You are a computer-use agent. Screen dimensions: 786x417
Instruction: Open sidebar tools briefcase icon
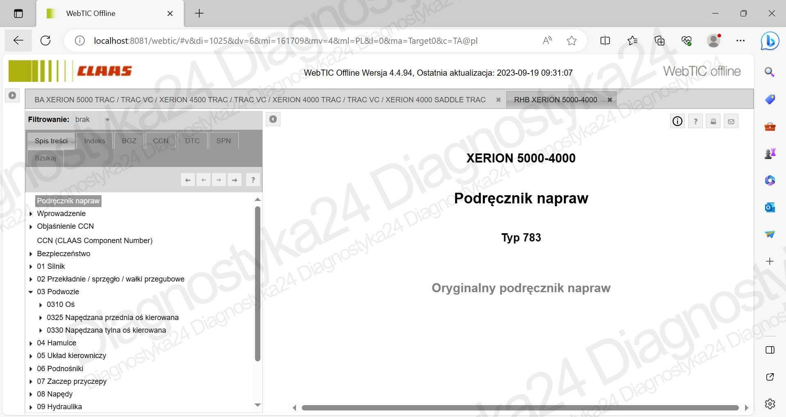click(x=770, y=126)
